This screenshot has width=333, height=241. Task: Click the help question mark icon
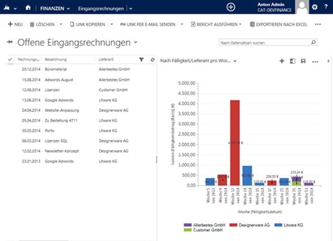pos(325,7)
